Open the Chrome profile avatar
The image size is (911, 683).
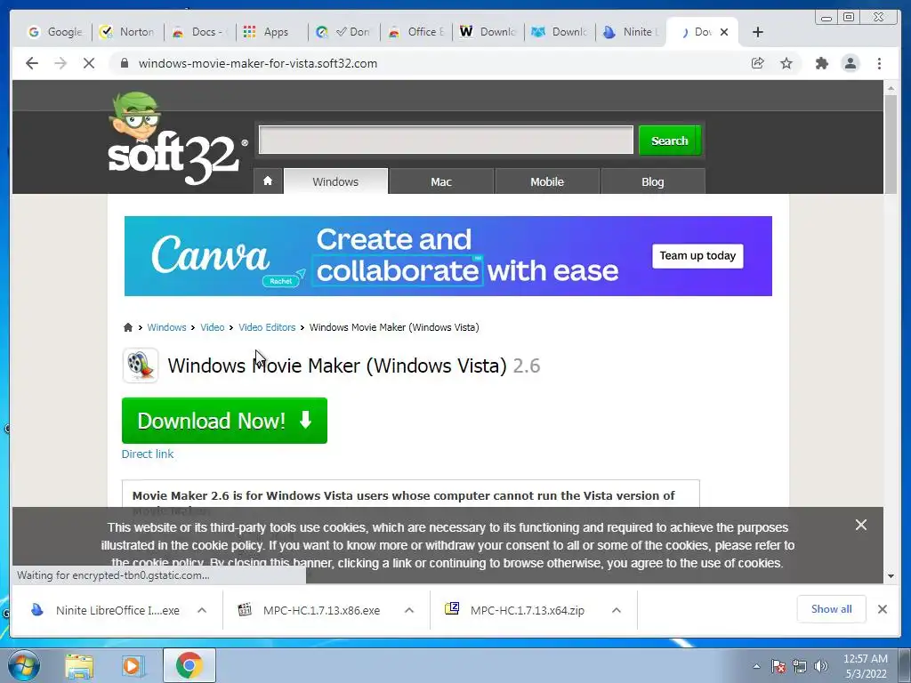click(850, 63)
